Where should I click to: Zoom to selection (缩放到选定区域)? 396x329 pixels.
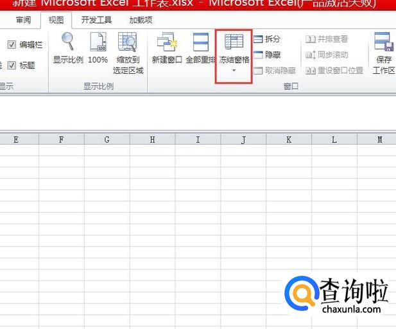(128, 53)
